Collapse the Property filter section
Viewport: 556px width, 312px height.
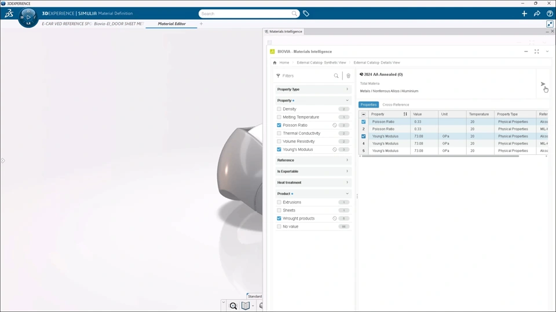(313, 101)
